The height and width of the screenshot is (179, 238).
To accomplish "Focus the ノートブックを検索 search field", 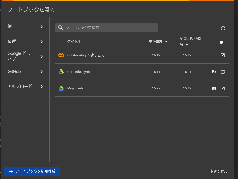I will pyautogui.click(x=106, y=28).
